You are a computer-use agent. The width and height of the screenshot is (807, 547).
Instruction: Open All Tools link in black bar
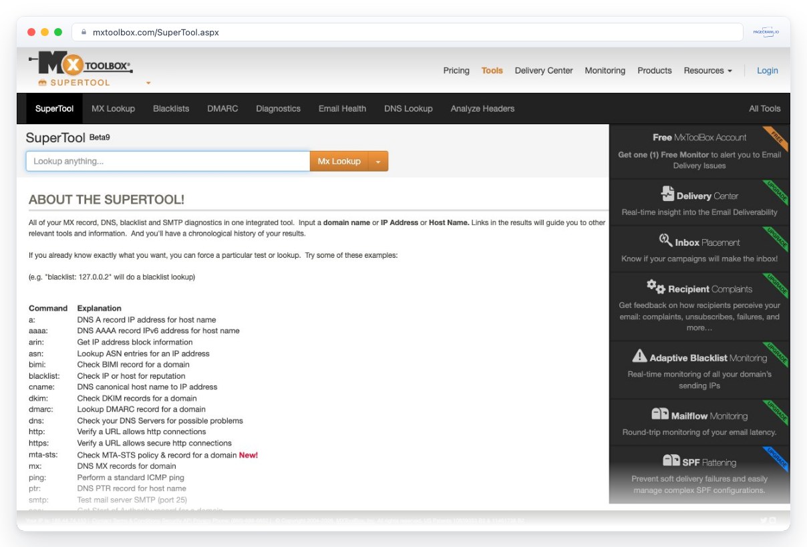(x=765, y=108)
